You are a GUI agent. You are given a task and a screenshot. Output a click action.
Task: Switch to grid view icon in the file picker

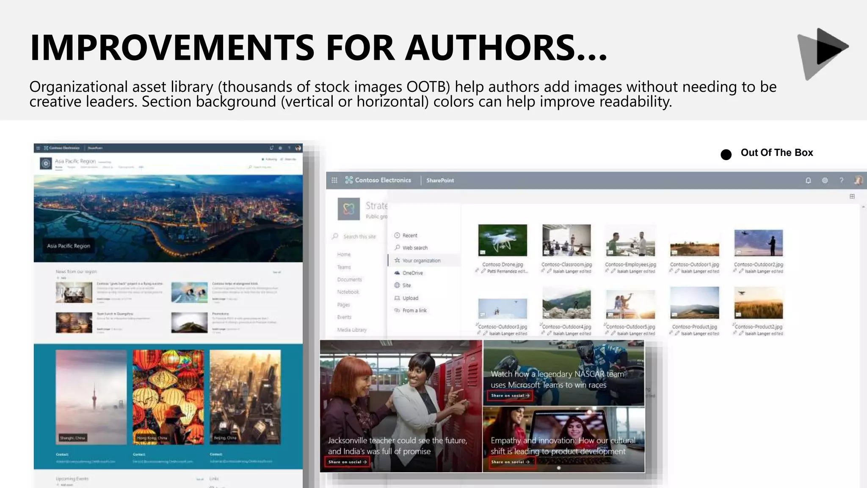(852, 196)
